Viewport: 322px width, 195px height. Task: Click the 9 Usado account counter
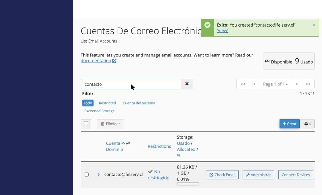(x=304, y=61)
